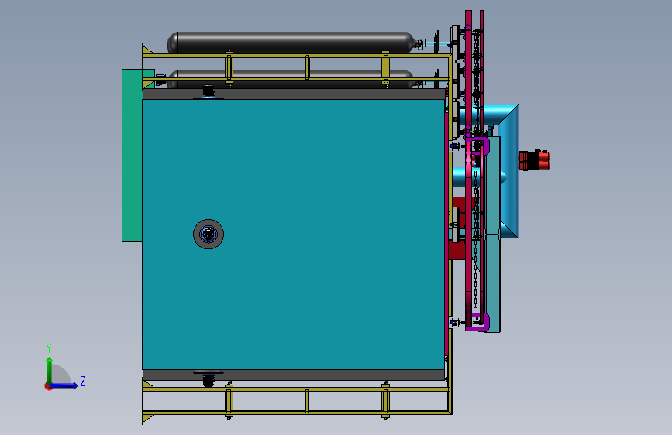Screen dimensions: 672x435
Task: Click the green Y axis arrow of the triad
Action: pyautogui.click(x=50, y=371)
